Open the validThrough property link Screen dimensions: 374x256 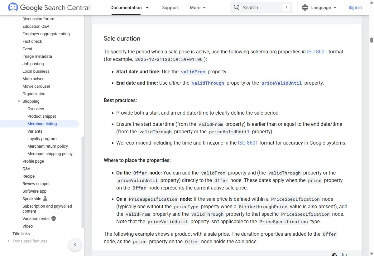click(x=208, y=83)
